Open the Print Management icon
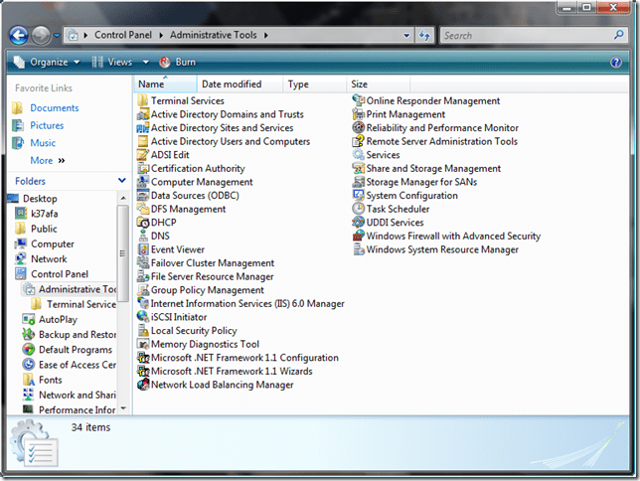The image size is (640, 481). (359, 114)
